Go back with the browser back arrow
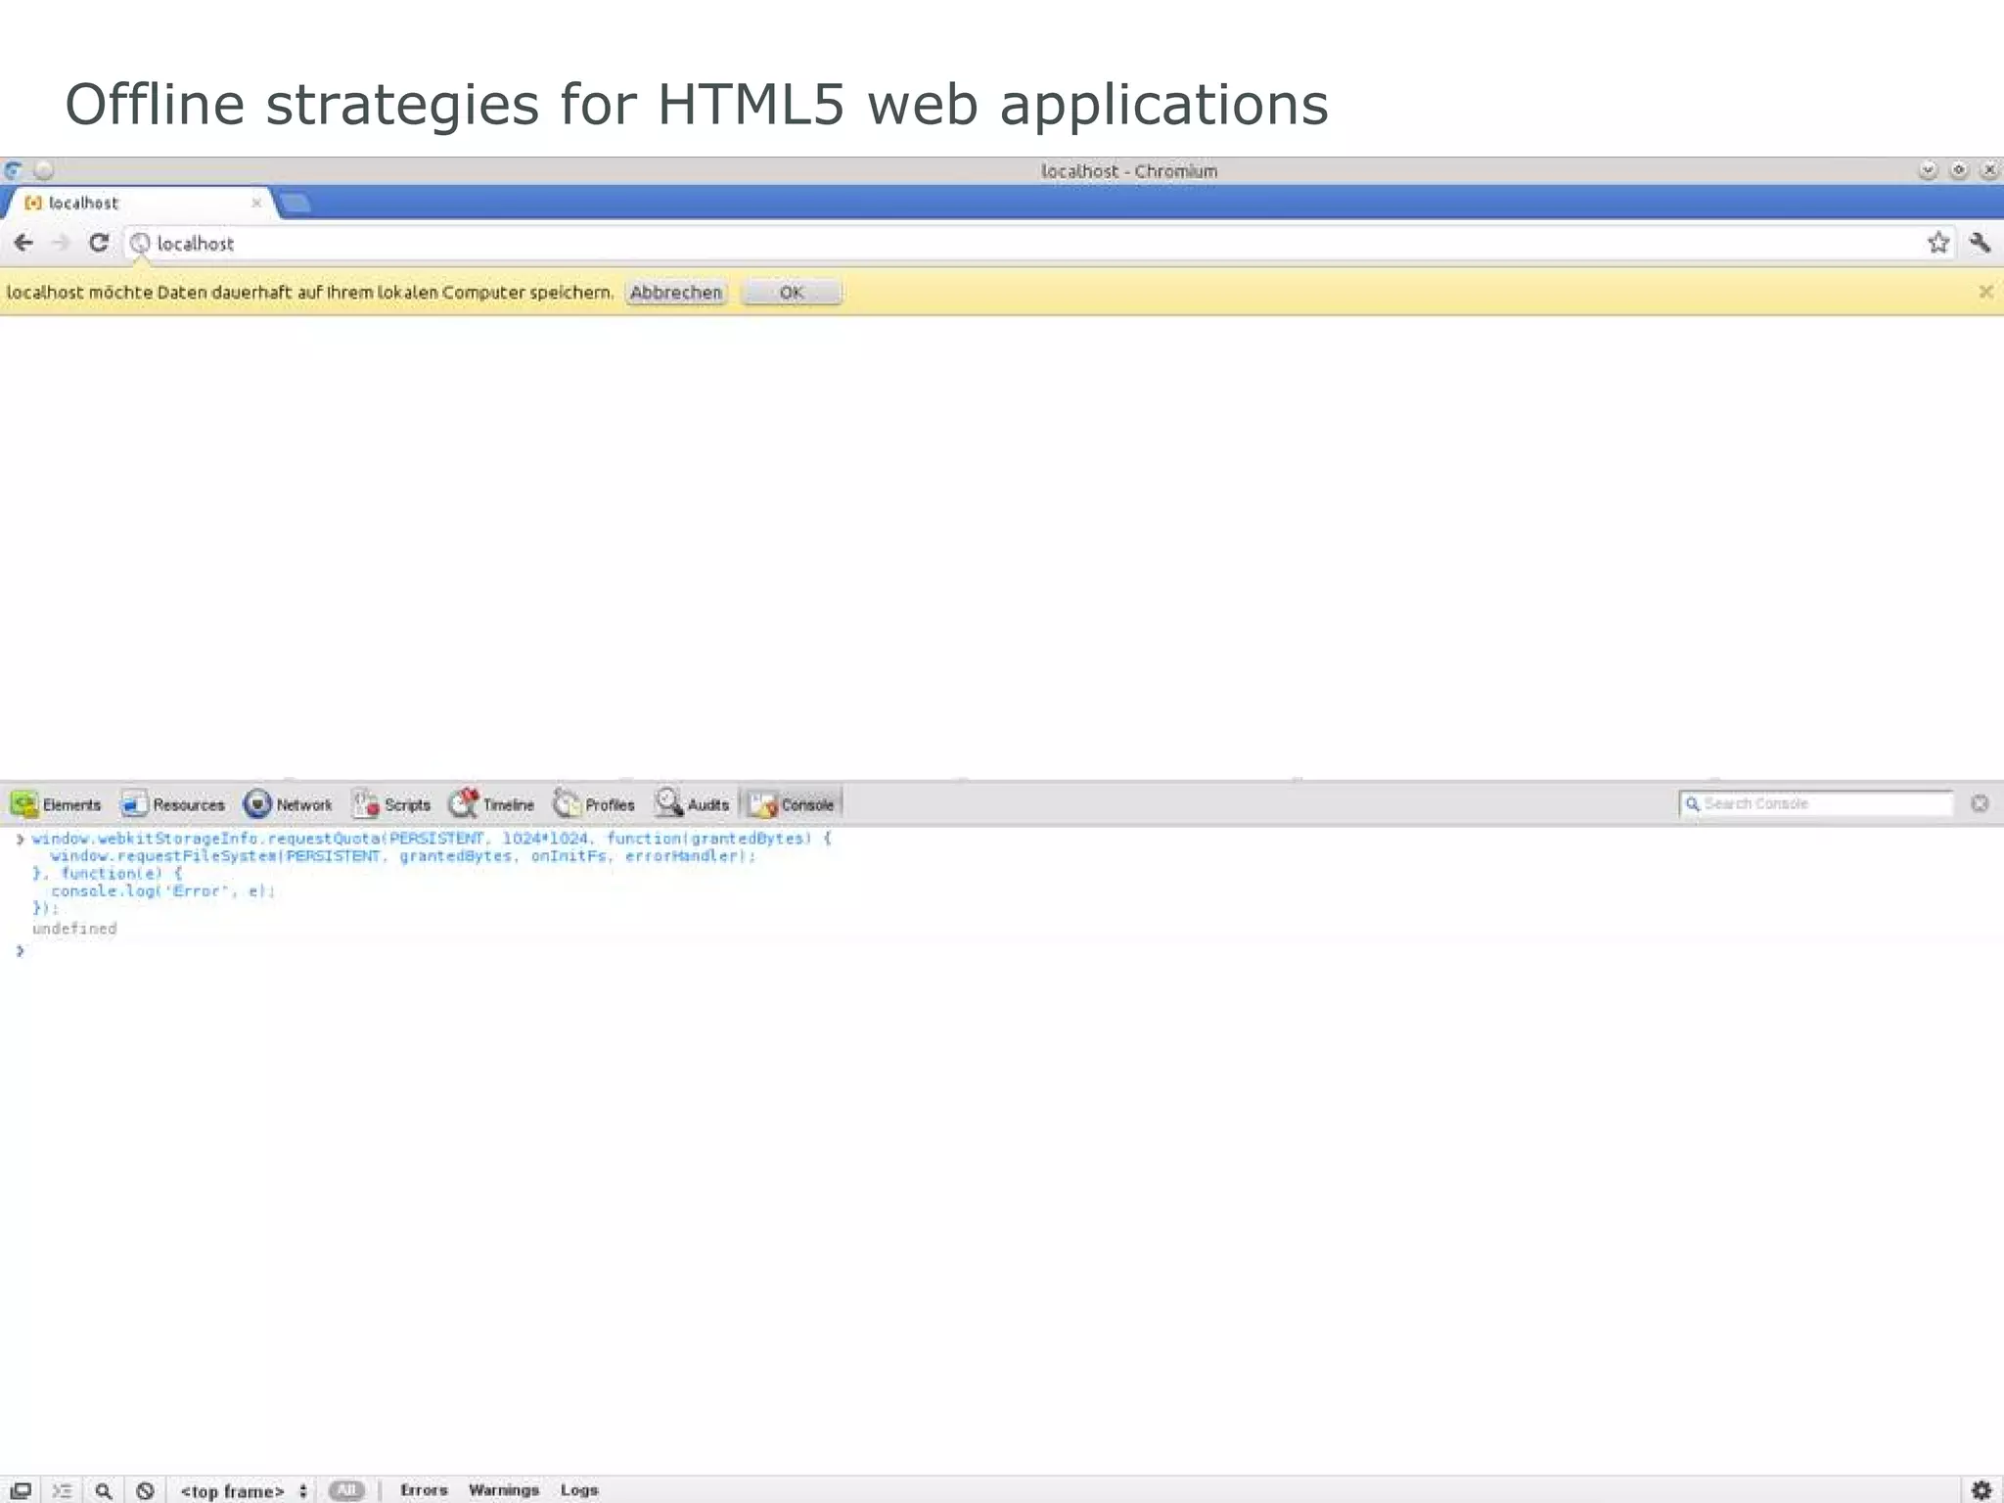Image resolution: width=2004 pixels, height=1503 pixels. [23, 243]
